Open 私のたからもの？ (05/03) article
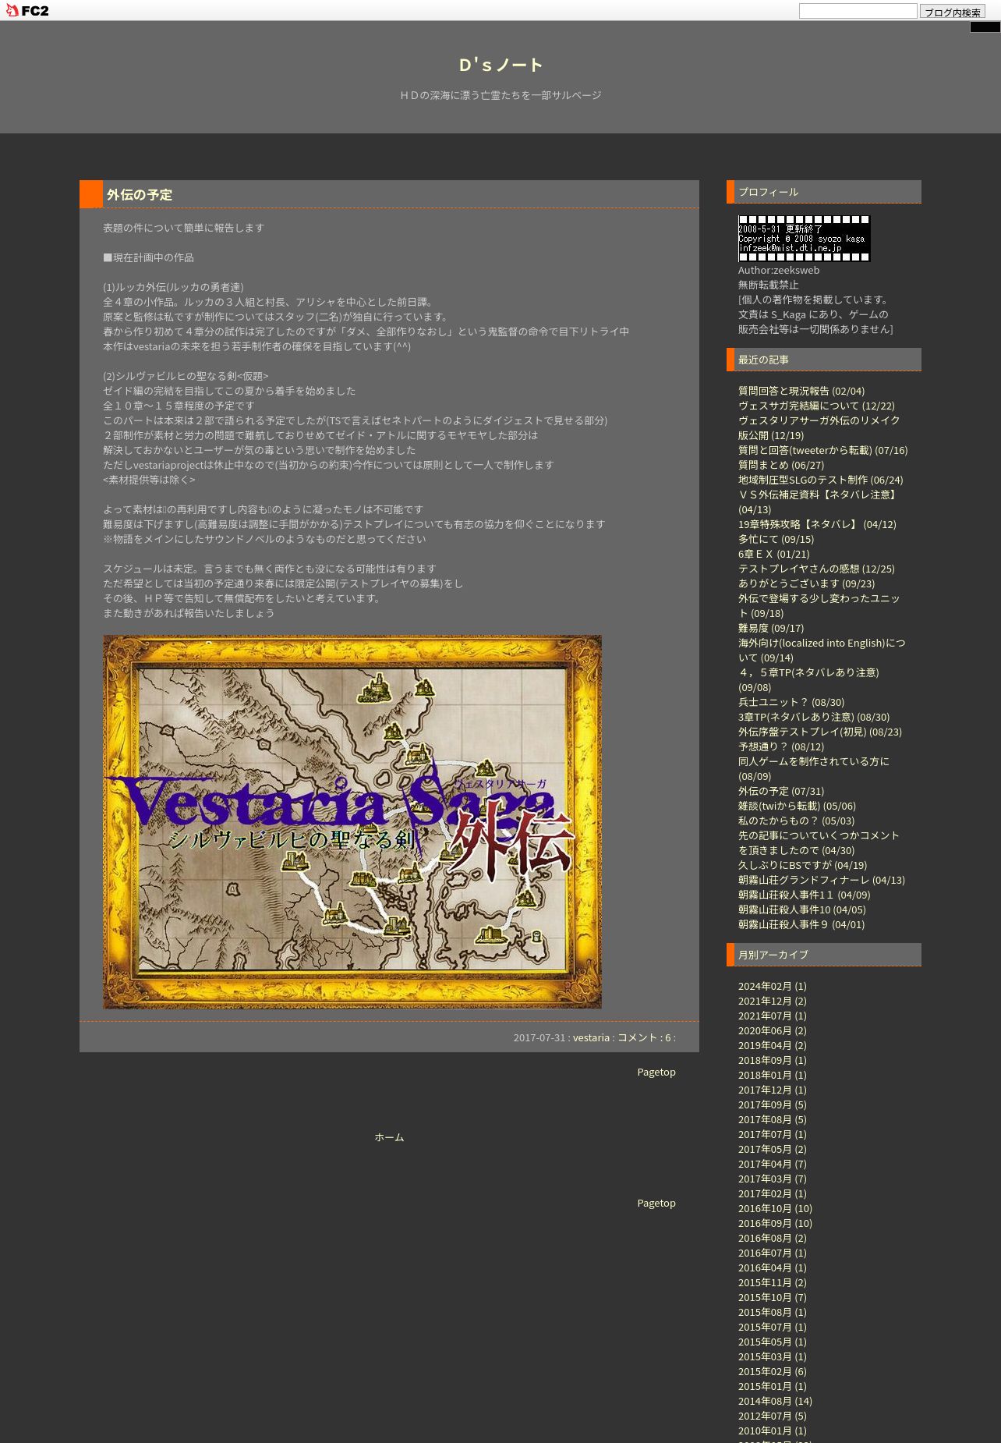Image resolution: width=1001 pixels, height=1443 pixels. tap(796, 821)
